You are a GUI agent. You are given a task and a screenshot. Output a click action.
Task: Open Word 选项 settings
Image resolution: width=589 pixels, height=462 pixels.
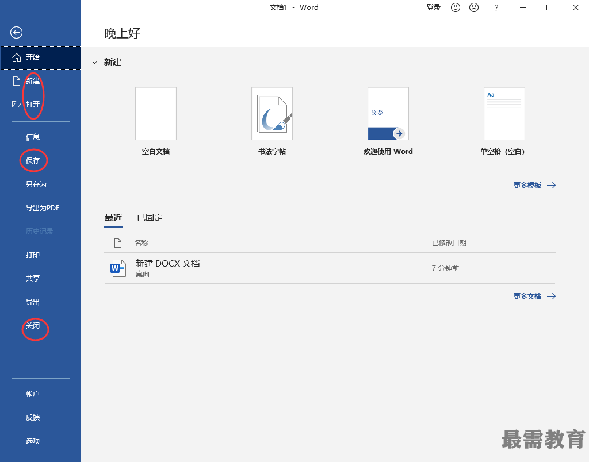coord(33,441)
